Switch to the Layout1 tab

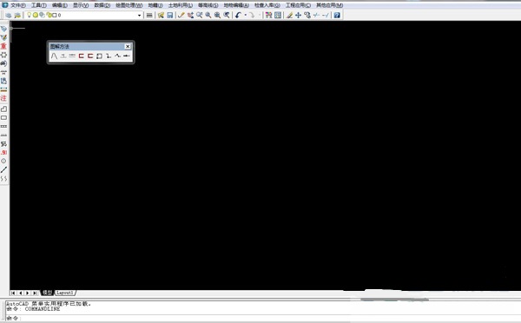pyautogui.click(x=65, y=293)
